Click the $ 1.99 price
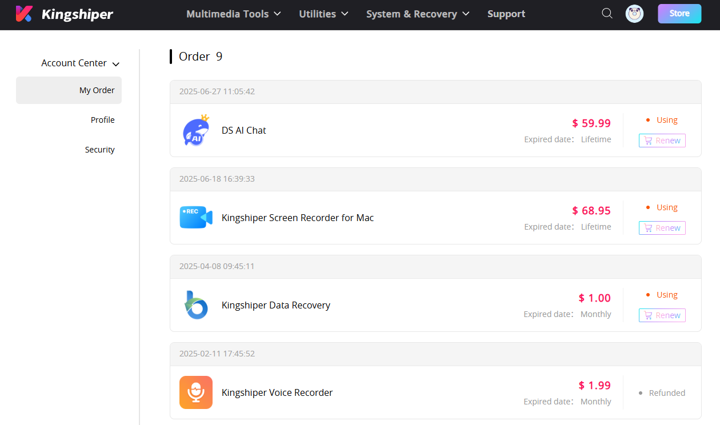Screen dimensions: 720x425 pos(595,386)
